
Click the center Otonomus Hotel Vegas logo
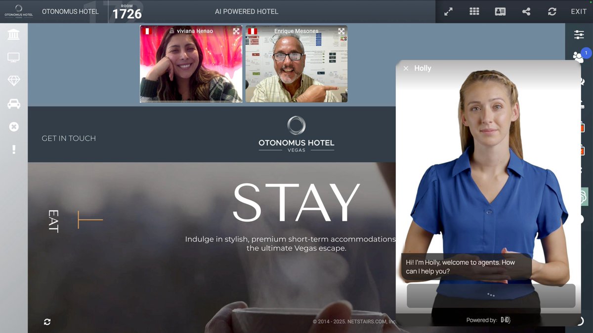pyautogui.click(x=296, y=134)
